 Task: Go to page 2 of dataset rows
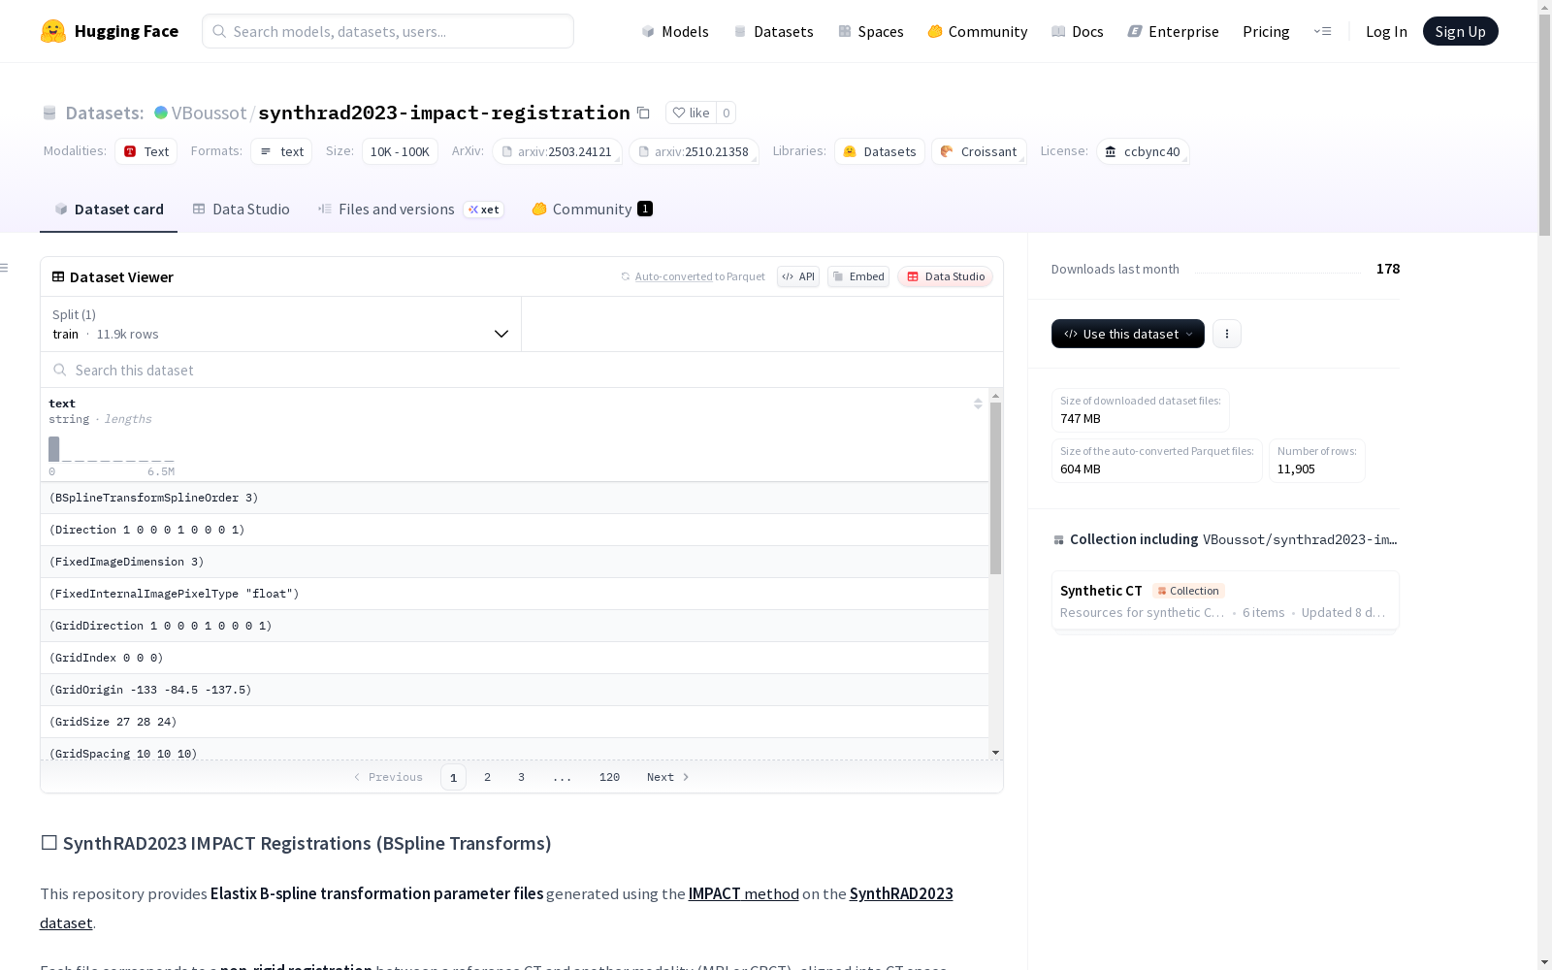pyautogui.click(x=487, y=777)
